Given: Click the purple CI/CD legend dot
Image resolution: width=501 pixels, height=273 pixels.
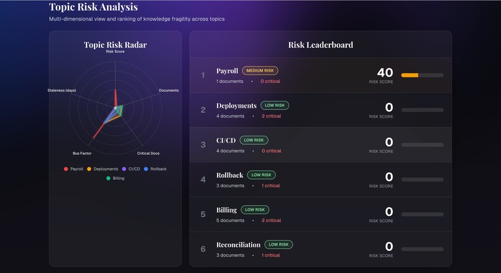Looking at the screenshot, I should point(124,169).
